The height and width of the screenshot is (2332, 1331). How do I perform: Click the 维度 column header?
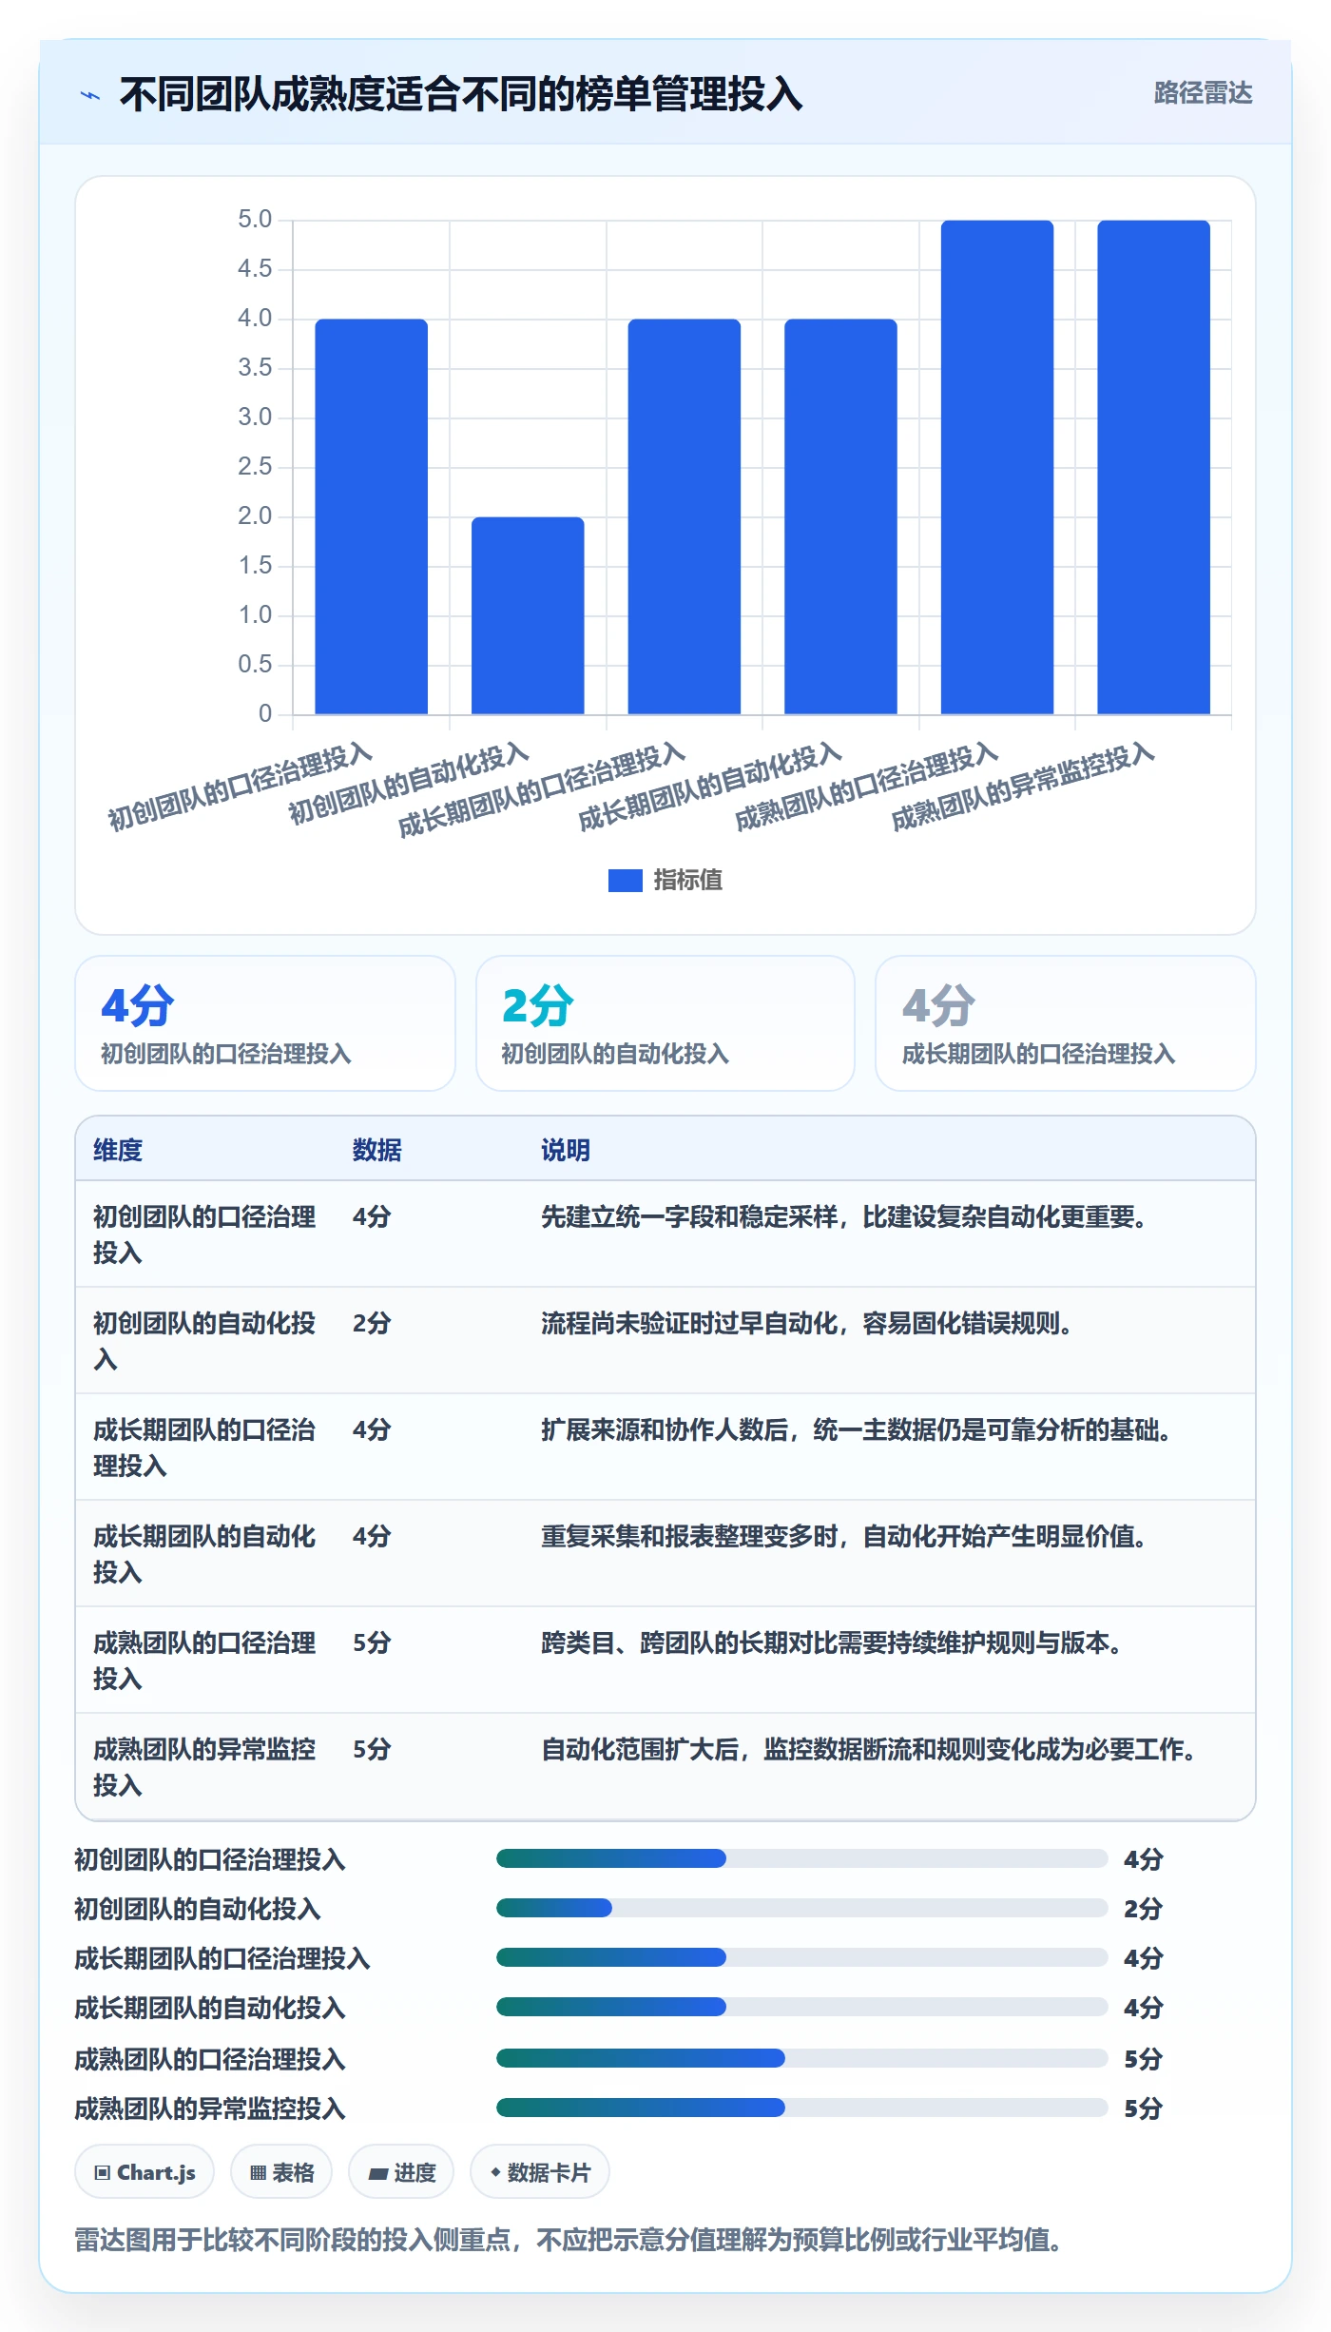(118, 1150)
